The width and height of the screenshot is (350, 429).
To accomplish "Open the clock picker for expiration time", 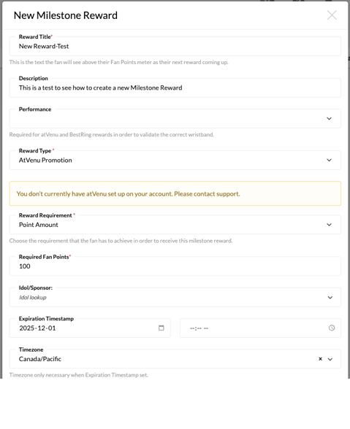I will (332, 328).
